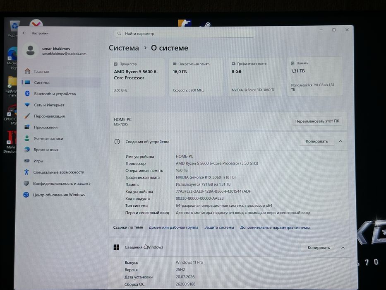Click the Bluetooth icon in sidebar
Screen dimensions: 386x290
[27, 94]
